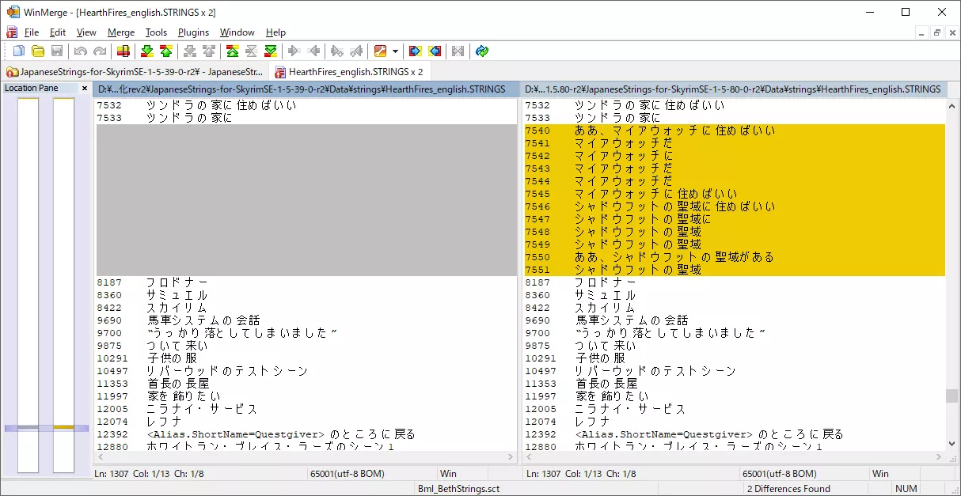The image size is (961, 496).
Task: Go to the next conflict
Action: (x=189, y=51)
